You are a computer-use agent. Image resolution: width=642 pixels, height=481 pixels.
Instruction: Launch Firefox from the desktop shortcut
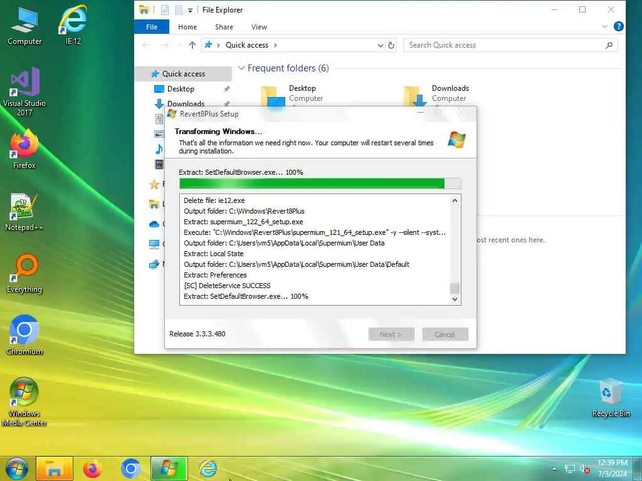point(24,150)
